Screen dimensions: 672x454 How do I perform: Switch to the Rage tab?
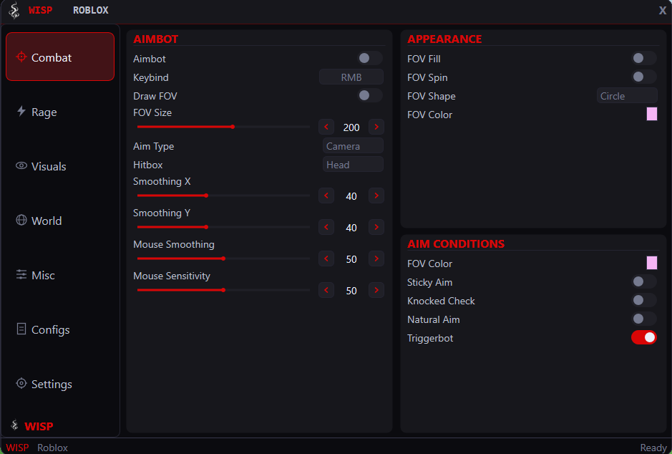pos(60,112)
